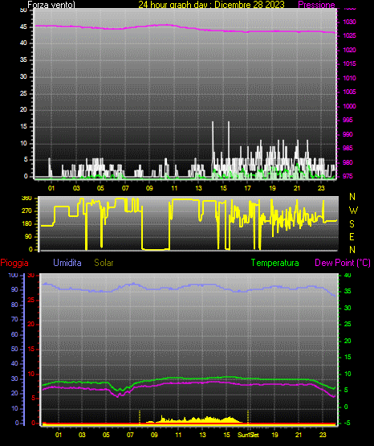Click the green 40 temperature axis value
Viewport: 374px width, 446px height.
(348, 276)
